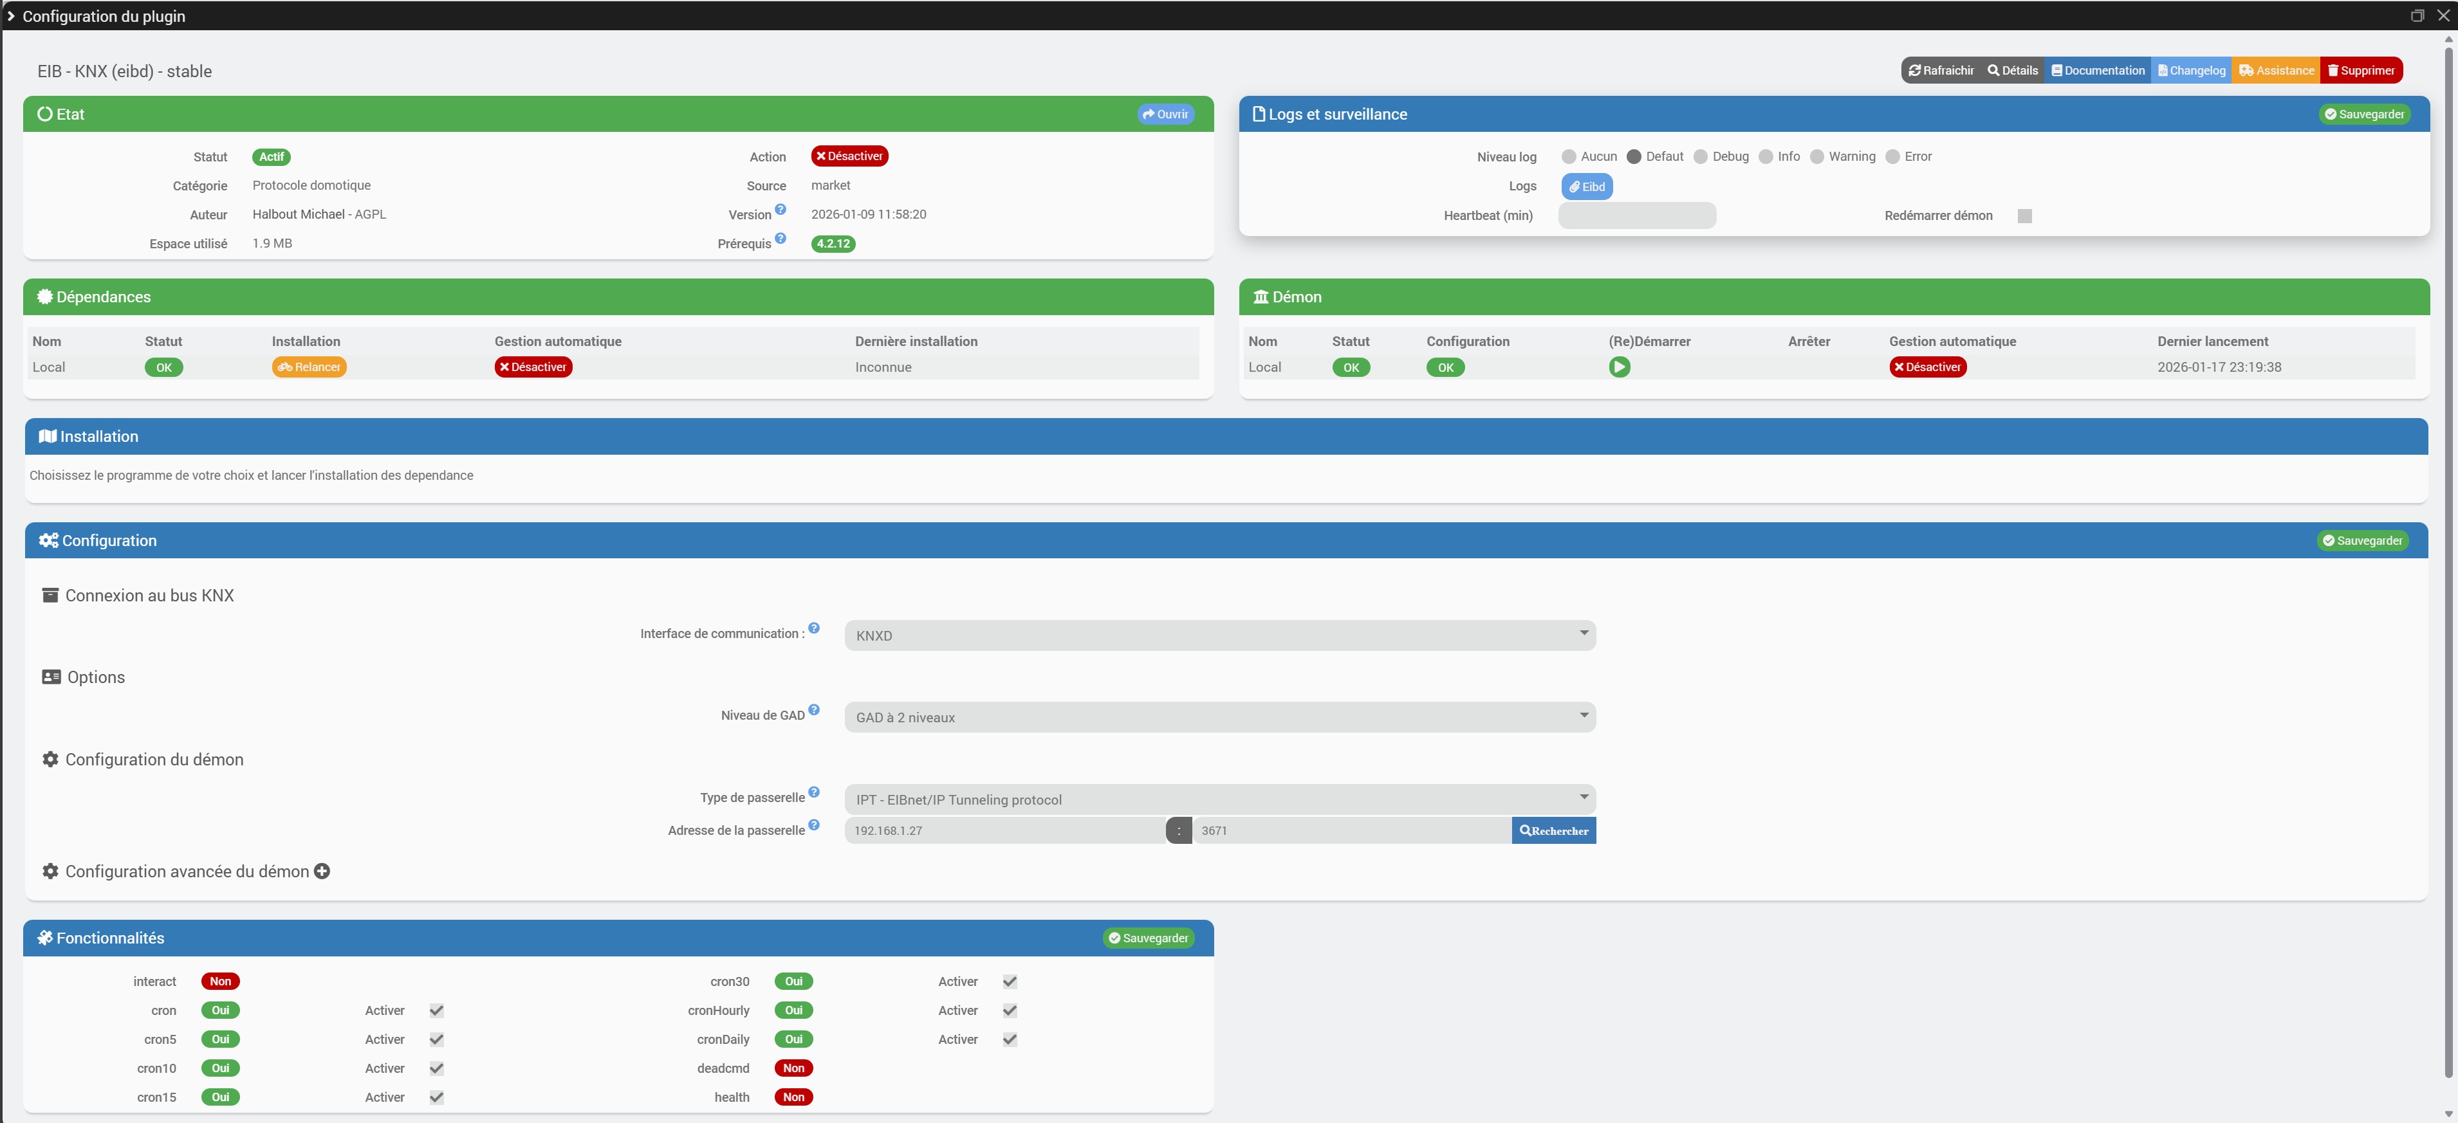Click help icon next to Prérequis
The width and height of the screenshot is (2458, 1123).
click(x=781, y=239)
